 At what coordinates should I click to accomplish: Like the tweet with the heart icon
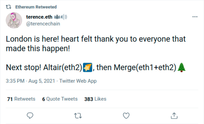pos(126,115)
